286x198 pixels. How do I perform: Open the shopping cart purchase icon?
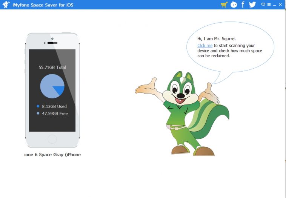click(224, 5)
